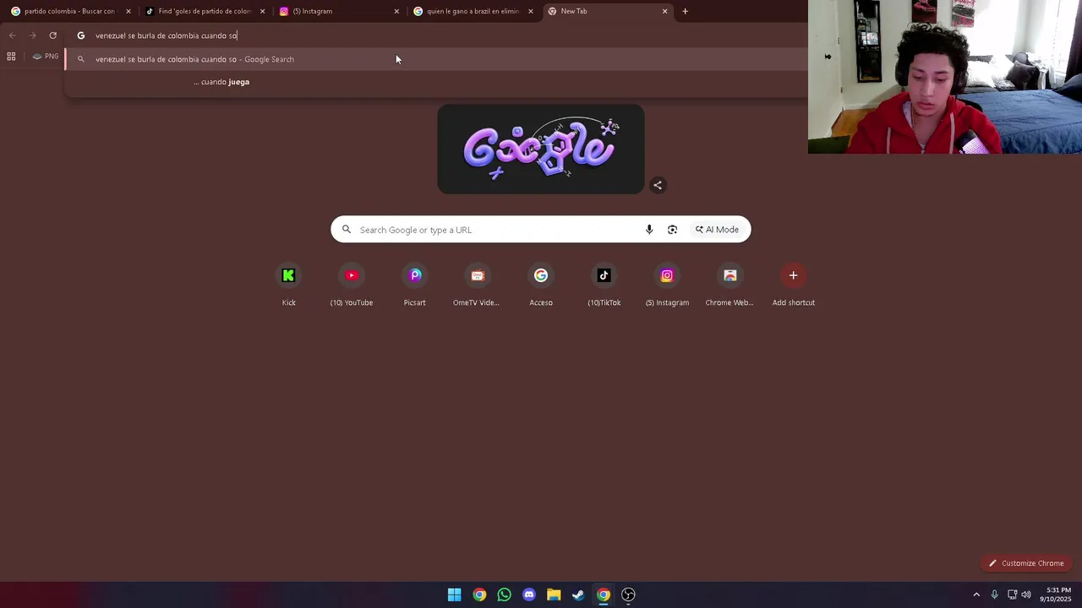
Task: Click Customize Chrome button
Action: [x=1026, y=563]
